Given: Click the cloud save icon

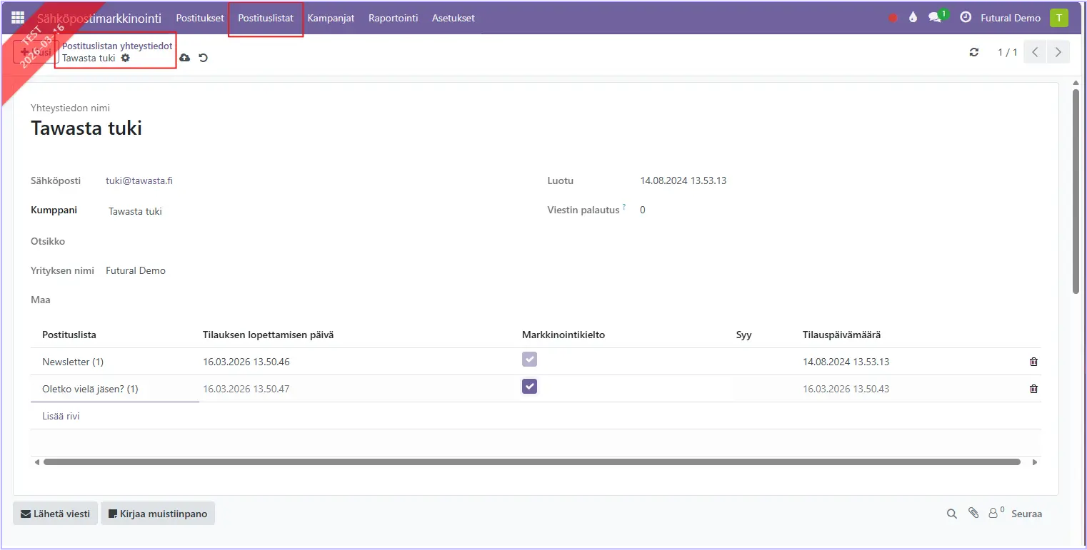Looking at the screenshot, I should (184, 58).
